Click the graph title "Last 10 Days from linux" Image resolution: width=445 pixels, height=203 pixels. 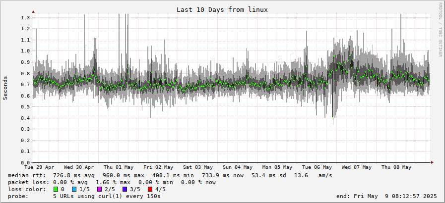[222, 9]
